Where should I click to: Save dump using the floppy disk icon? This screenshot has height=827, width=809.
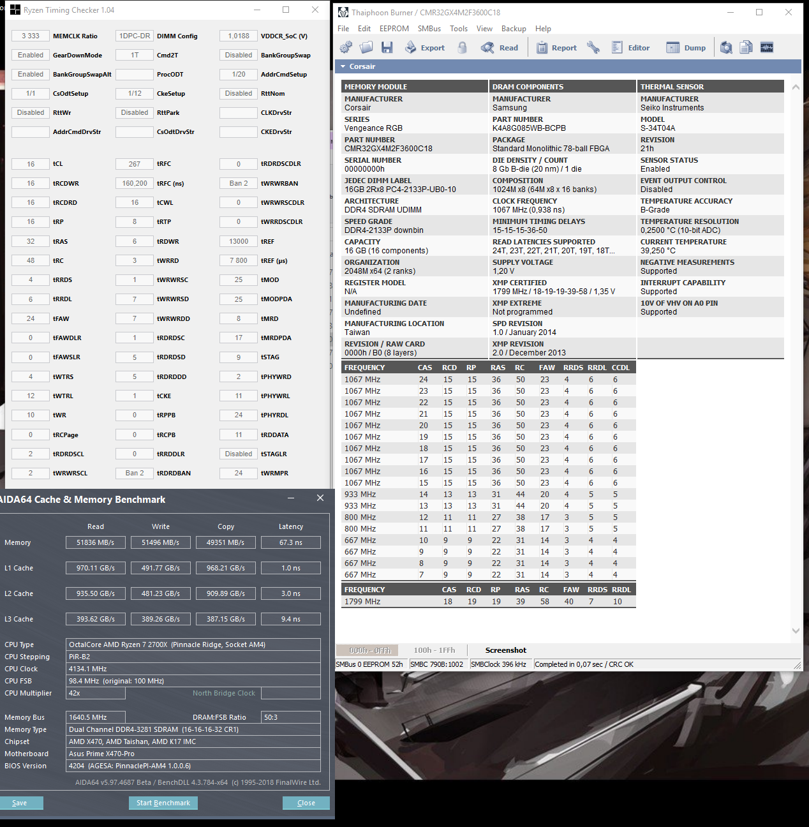pos(387,47)
